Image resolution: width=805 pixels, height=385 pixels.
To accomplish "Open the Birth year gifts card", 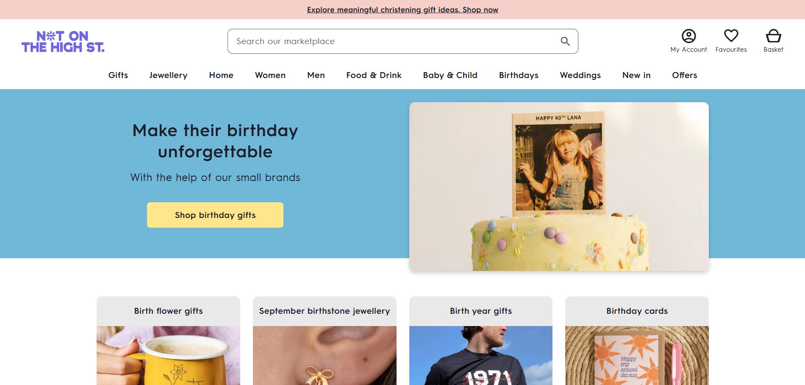I will pos(481,311).
